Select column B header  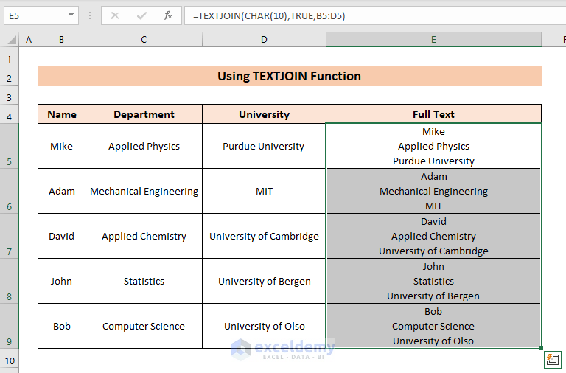coord(62,40)
